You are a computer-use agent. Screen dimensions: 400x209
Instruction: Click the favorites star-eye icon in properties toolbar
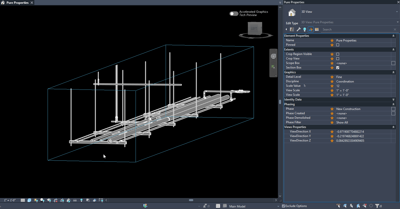(311, 29)
